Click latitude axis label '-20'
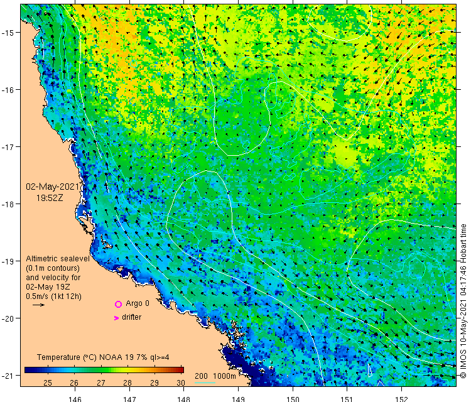471x402 pixels. click(x=8, y=318)
